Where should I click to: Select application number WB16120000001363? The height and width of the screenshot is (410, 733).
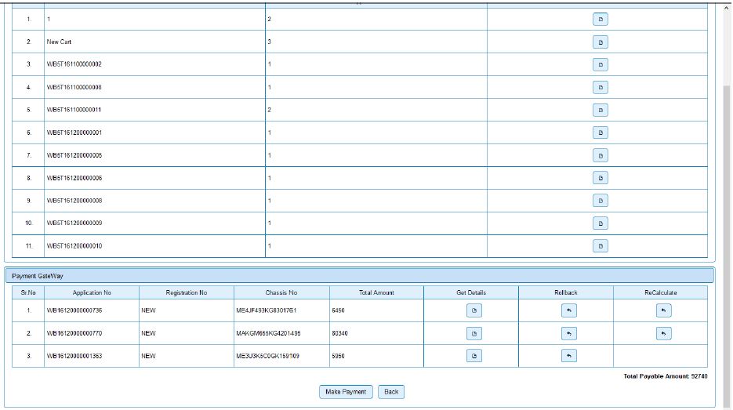click(74, 356)
